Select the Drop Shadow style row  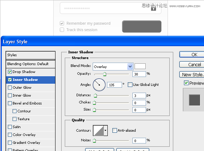[x=30, y=72]
